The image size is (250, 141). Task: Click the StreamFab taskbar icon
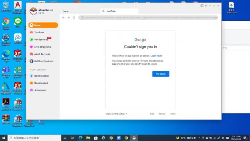[134, 138]
